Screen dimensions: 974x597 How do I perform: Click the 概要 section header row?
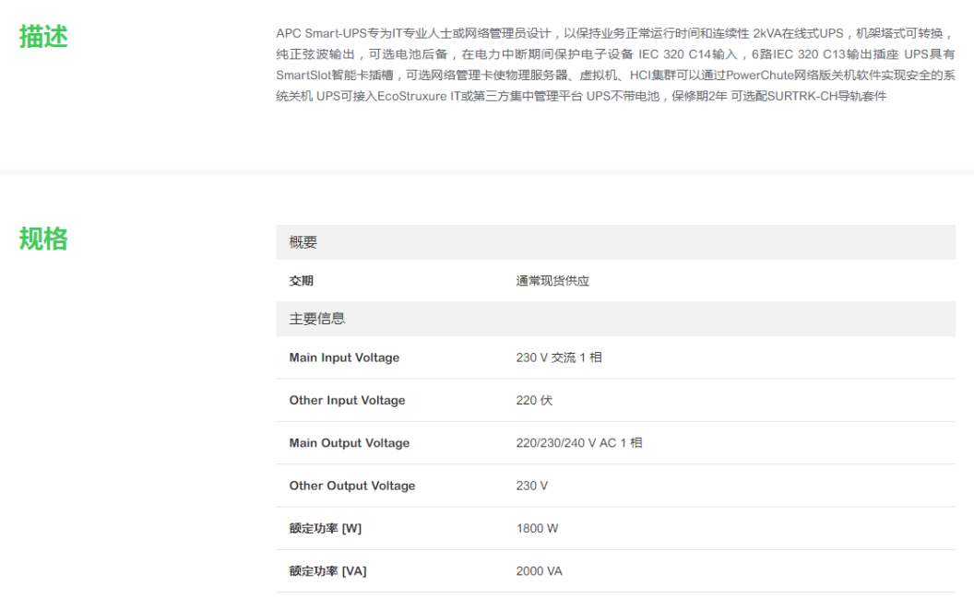point(615,242)
